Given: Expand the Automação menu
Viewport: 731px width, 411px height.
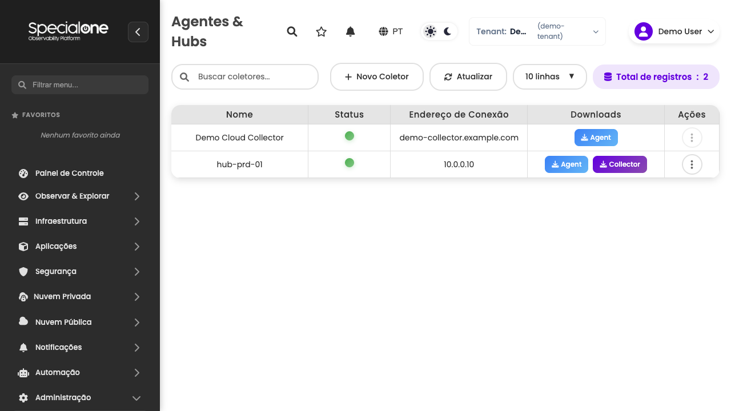Looking at the screenshot, I should (80, 373).
